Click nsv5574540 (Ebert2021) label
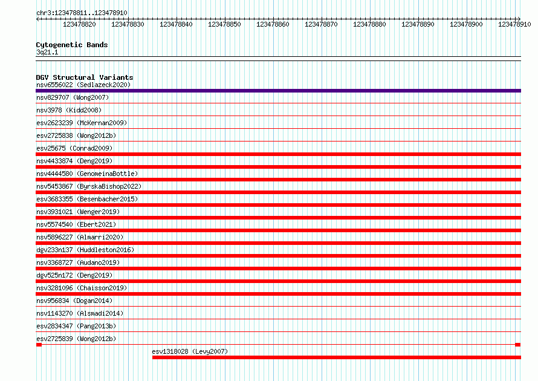538x381 pixels. (76, 224)
